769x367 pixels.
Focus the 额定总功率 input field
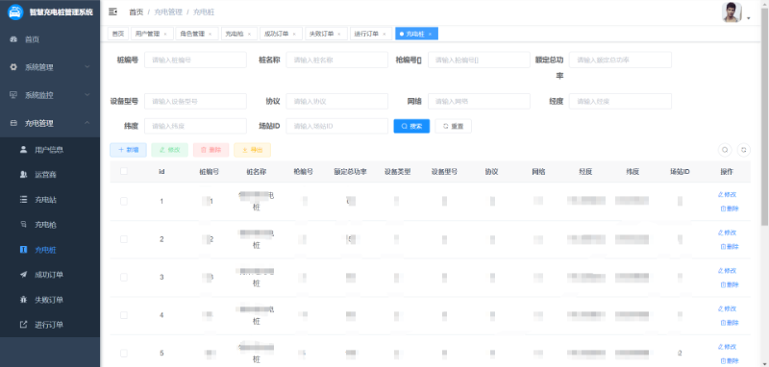pos(620,60)
